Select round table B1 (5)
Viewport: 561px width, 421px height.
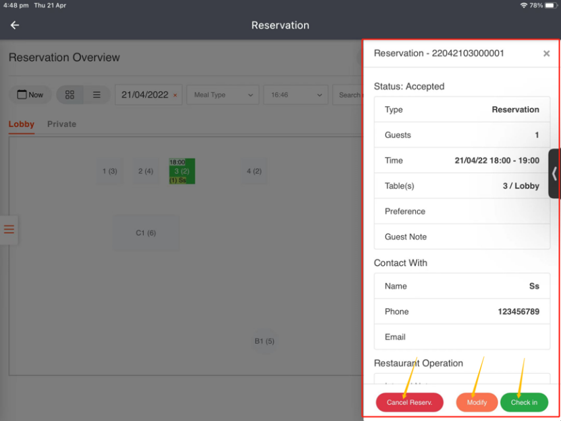point(264,341)
